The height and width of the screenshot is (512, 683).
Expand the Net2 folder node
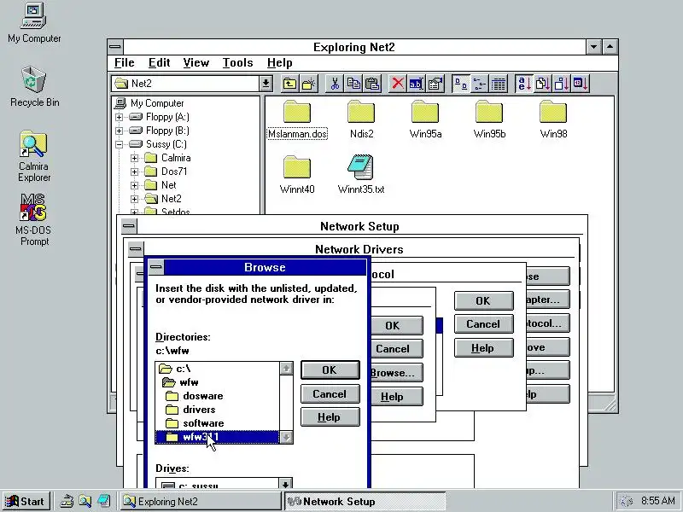coord(134,199)
